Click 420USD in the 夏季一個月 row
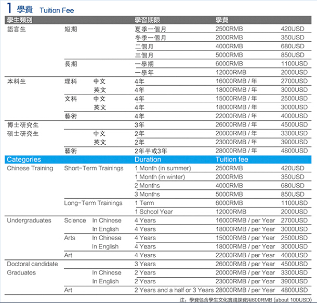This screenshot has width=317, height=303. [x=293, y=29]
